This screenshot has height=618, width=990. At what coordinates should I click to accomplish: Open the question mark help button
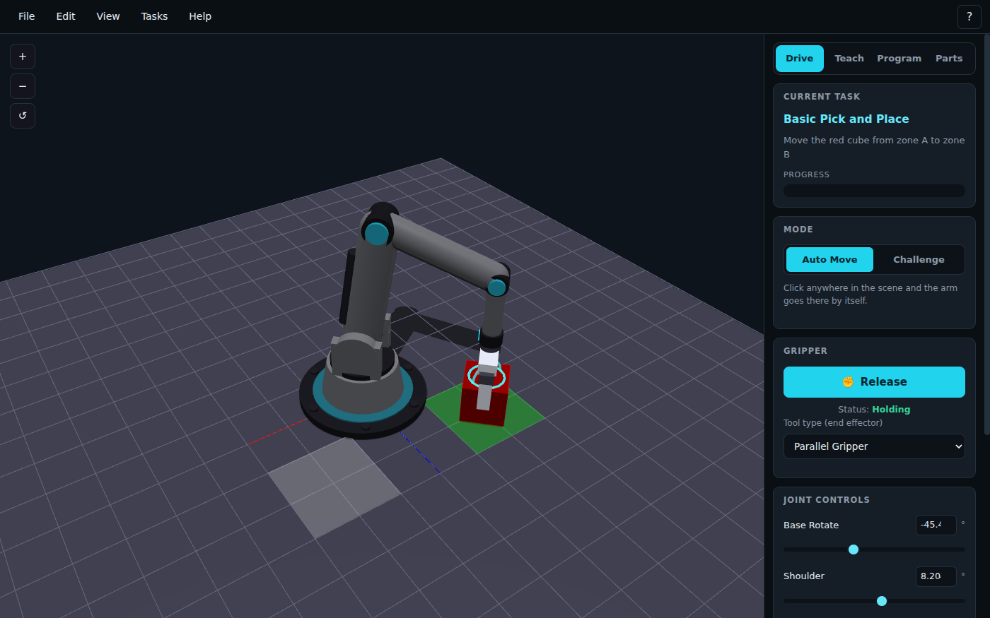pyautogui.click(x=969, y=16)
